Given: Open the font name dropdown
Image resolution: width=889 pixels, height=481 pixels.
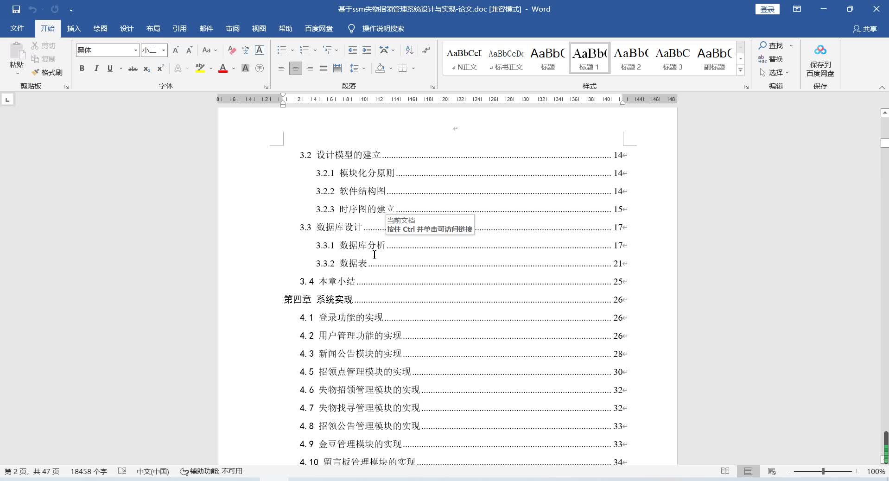Looking at the screenshot, I should click(136, 50).
